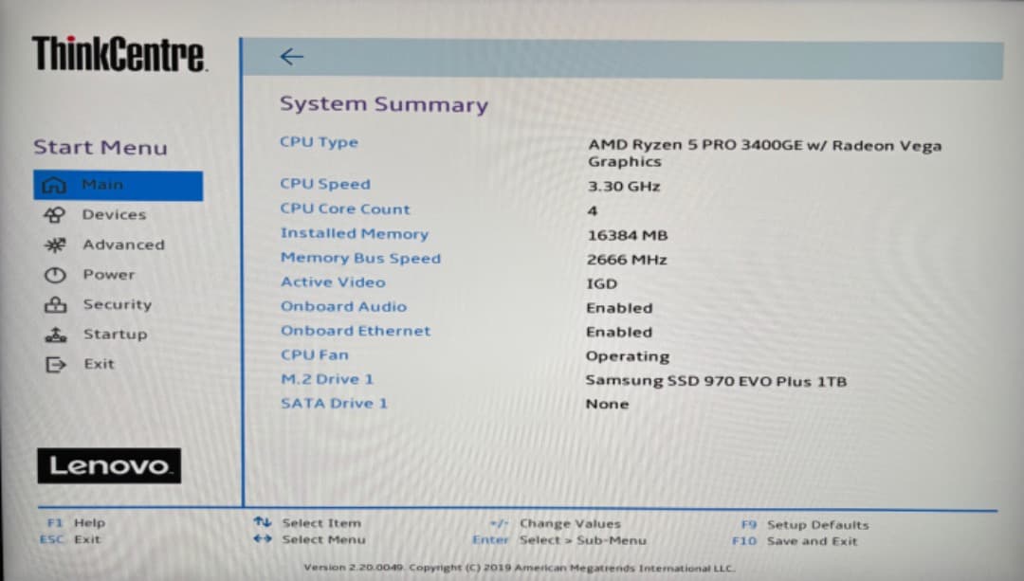Click the CPU Fan status entry
This screenshot has width=1024, height=581.
[x=314, y=354]
